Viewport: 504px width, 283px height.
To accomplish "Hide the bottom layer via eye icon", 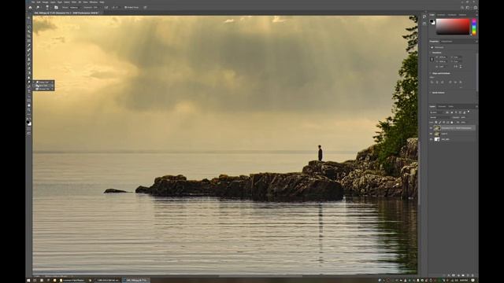I will (432, 139).
